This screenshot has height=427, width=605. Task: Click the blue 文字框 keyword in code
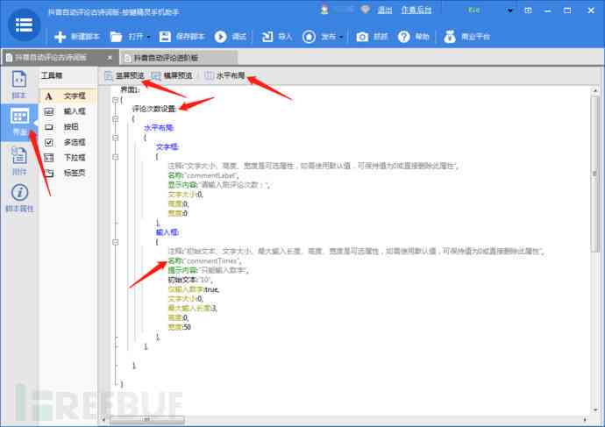point(167,147)
